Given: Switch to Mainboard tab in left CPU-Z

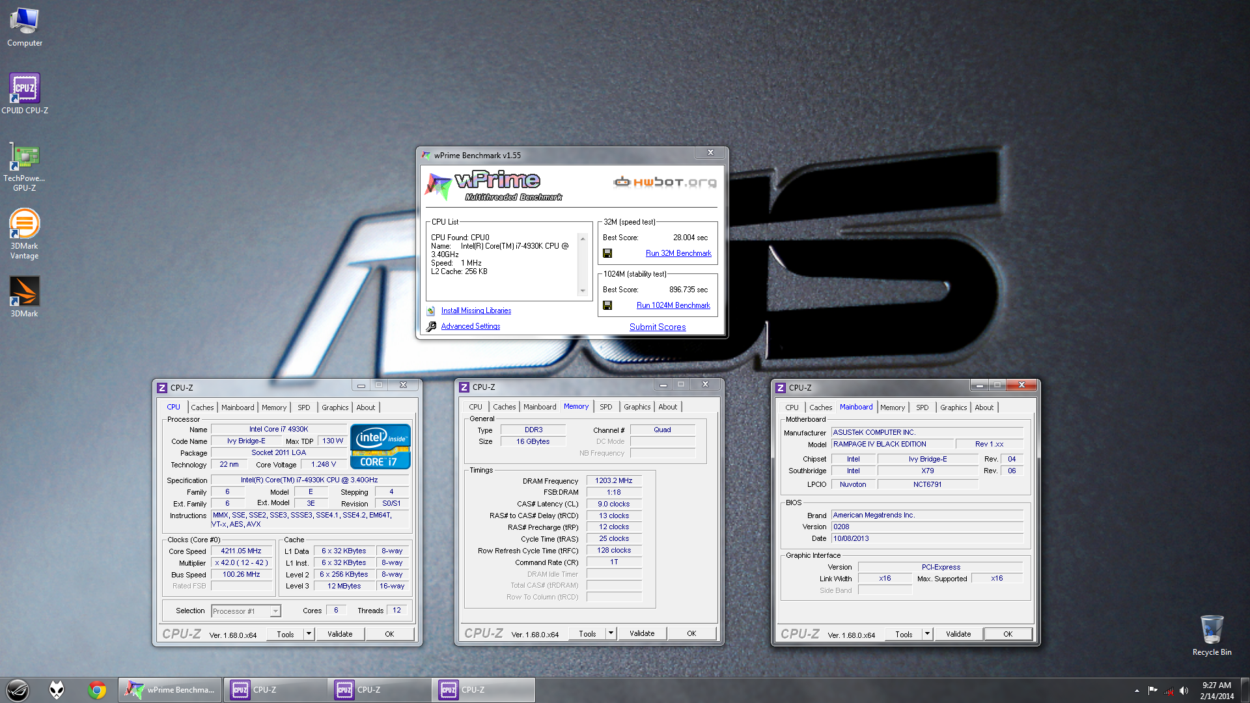Looking at the screenshot, I should [x=238, y=407].
